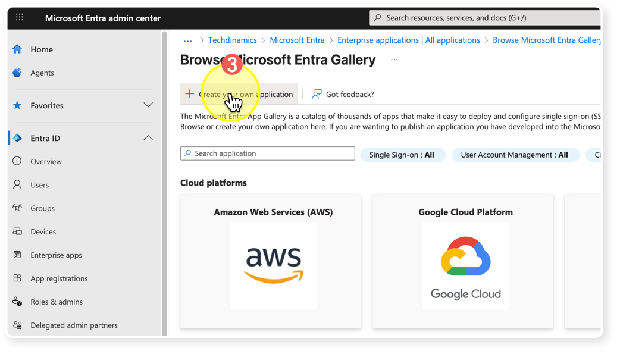Click the Cloud platforms heading
This screenshot has width=620, height=354.
point(214,183)
